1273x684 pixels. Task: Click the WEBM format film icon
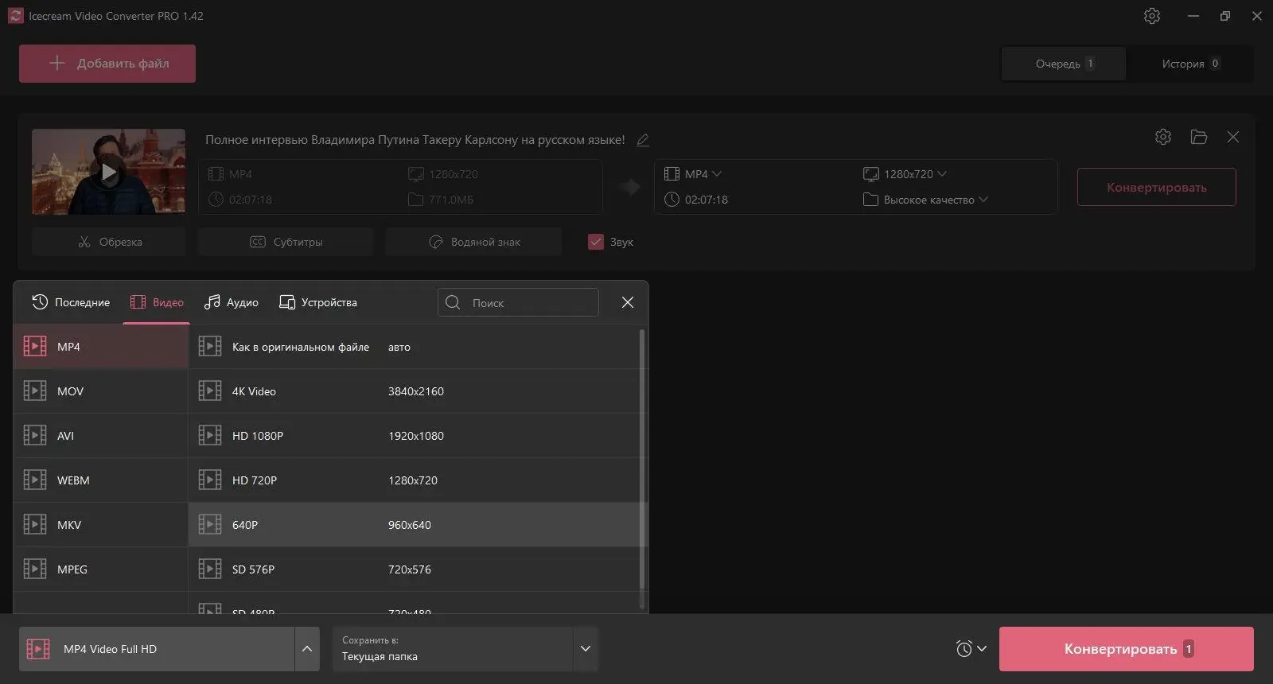pos(35,480)
